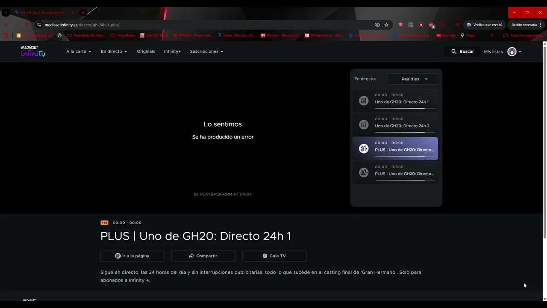Click the share arrow icon
The image size is (547, 308).
tap(191, 256)
